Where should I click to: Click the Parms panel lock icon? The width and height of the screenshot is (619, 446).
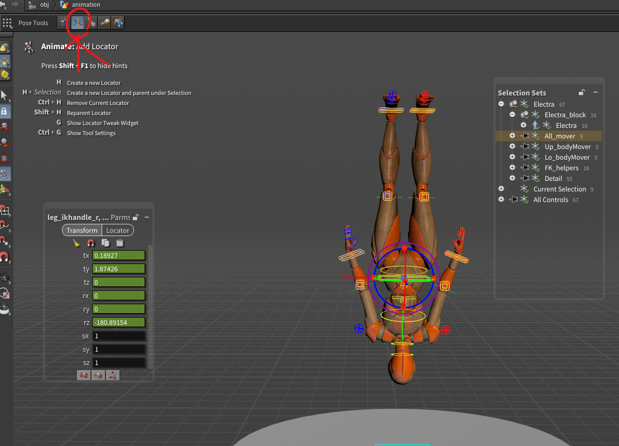pyautogui.click(x=136, y=217)
